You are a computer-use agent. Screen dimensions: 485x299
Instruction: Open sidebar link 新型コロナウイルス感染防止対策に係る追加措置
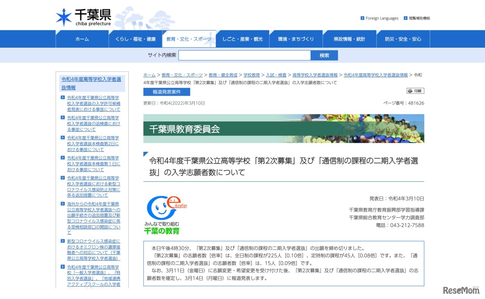click(x=94, y=187)
